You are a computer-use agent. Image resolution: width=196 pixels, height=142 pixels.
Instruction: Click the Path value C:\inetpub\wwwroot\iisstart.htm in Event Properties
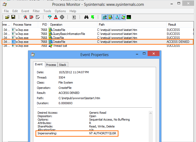(79, 98)
